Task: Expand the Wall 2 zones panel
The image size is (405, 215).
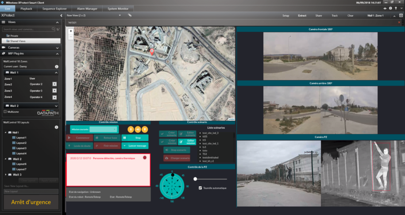Action: click(56, 106)
